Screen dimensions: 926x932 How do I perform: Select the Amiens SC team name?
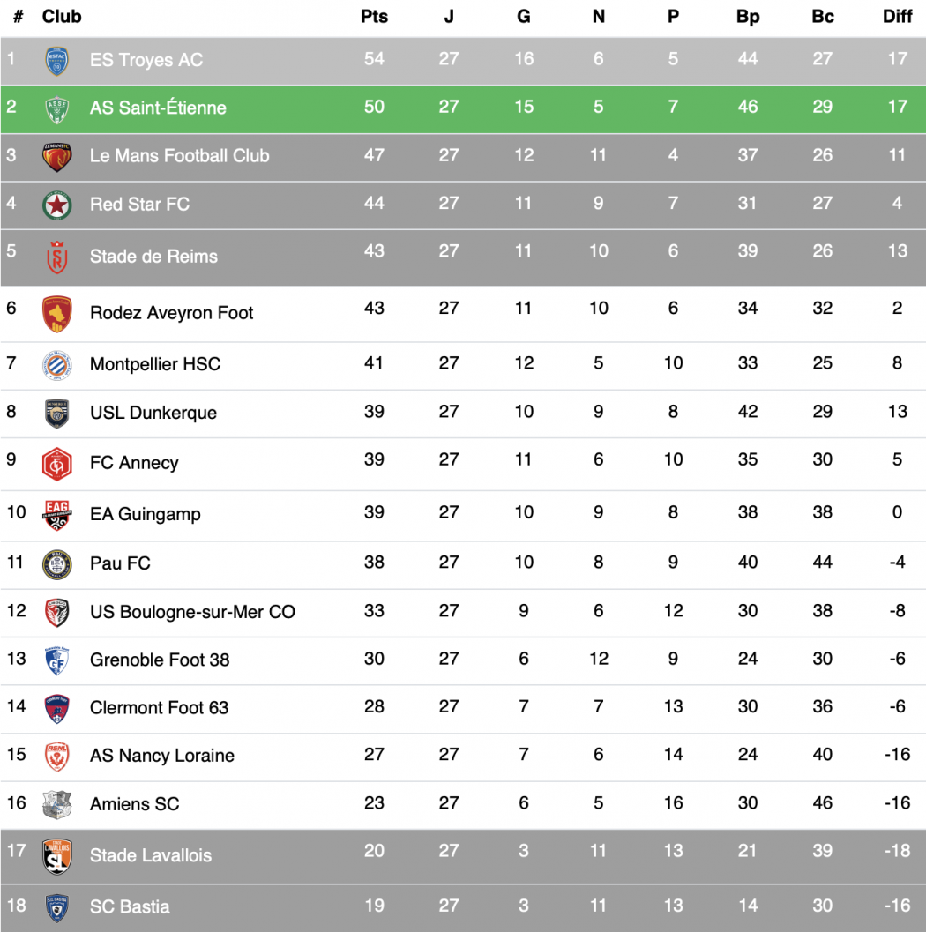pos(134,804)
